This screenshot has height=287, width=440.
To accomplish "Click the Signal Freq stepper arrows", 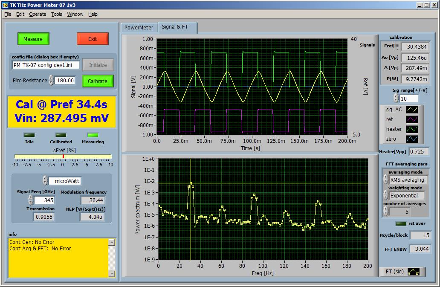I will coord(30,200).
